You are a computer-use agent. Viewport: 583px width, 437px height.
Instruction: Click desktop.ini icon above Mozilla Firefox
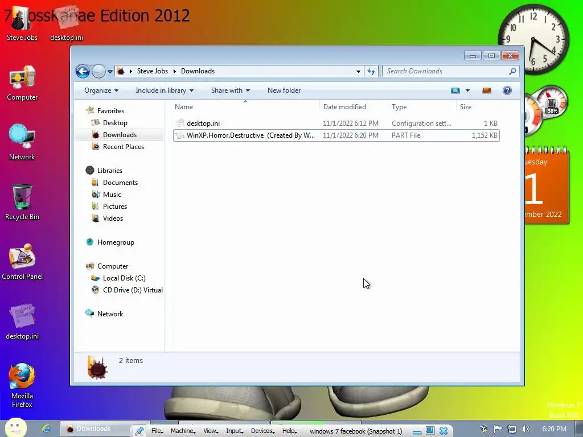(22, 322)
